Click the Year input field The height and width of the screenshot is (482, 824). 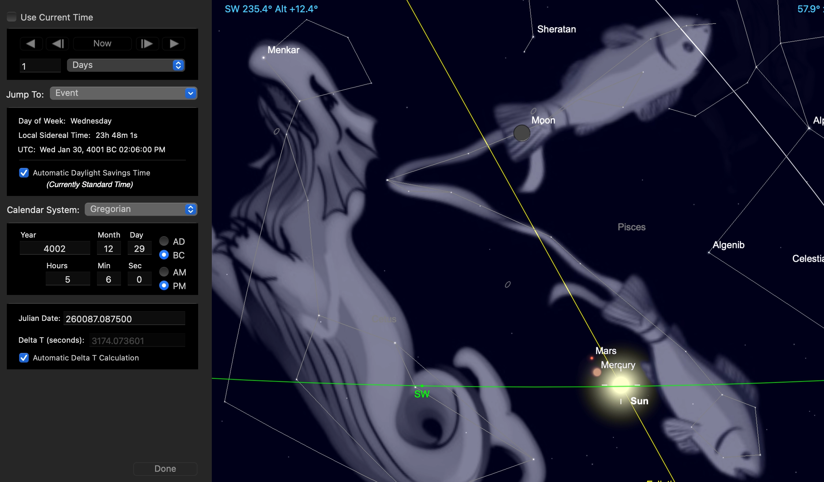[x=55, y=249]
